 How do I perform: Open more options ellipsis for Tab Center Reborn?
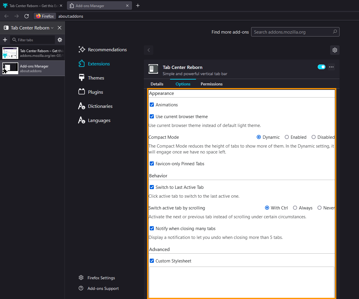[x=331, y=67]
